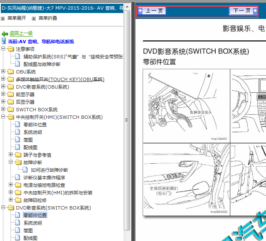The image size is (266, 241).
Task: Collapse 中央控制开关(HMI)(SWITCH BOX系统) node
Action: tap(3, 117)
